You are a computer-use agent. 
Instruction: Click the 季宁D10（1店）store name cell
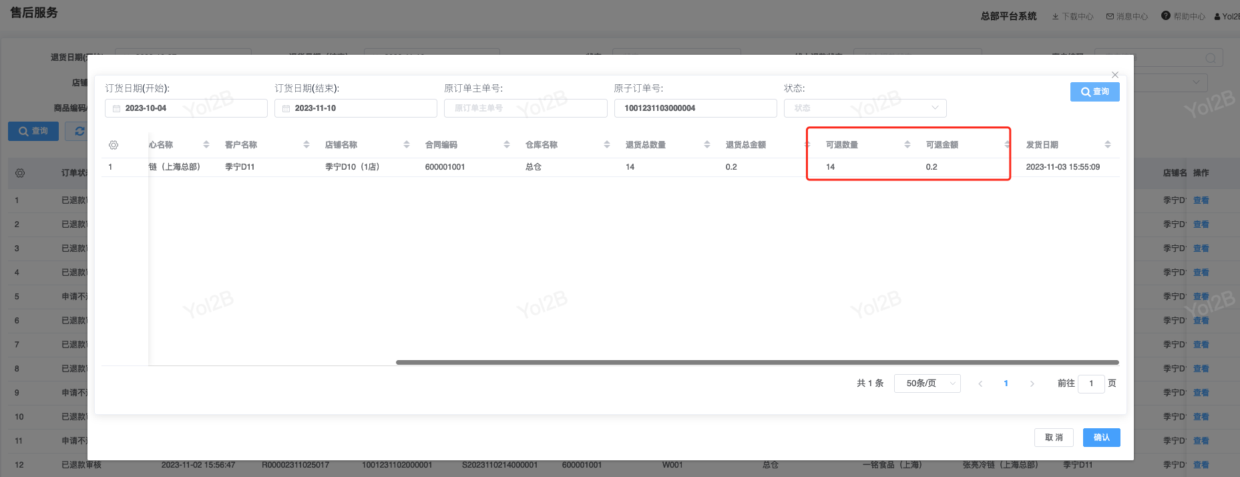[352, 167]
